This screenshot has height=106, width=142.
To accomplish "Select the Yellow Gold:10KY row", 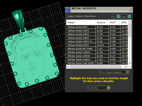I will click(97, 31).
